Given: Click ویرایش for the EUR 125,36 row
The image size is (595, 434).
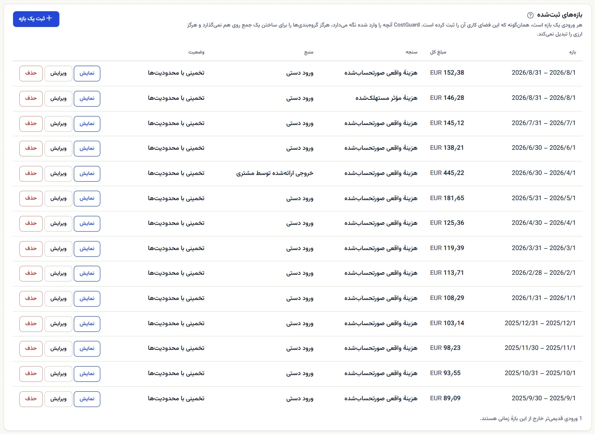Looking at the screenshot, I should point(58,224).
